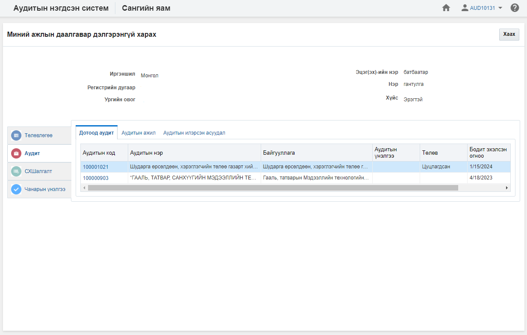Sort by the Аудитын нэр column header
527x335 pixels.
point(194,153)
